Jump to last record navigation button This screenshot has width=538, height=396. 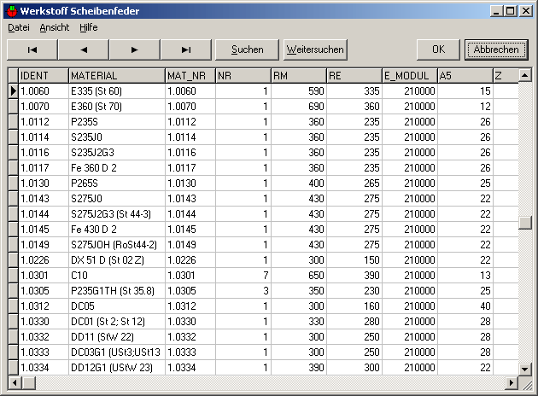[x=186, y=49]
